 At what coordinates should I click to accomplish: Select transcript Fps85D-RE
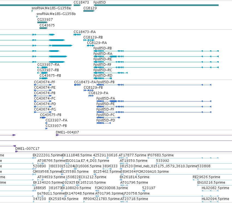pos(103,59)
